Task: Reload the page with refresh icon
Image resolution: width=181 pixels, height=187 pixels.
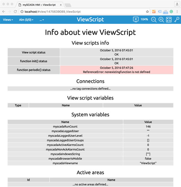Action: click(15, 11)
